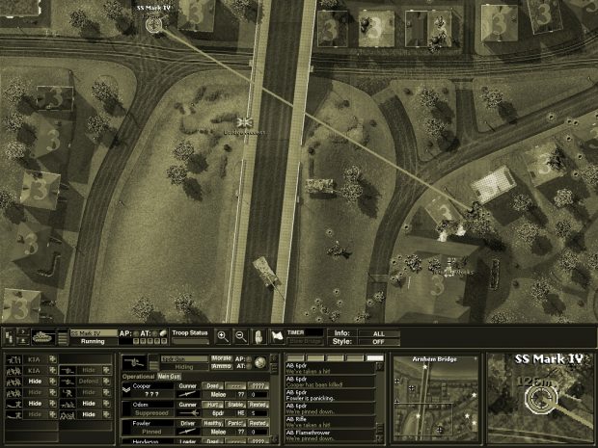This screenshot has height=448, width=598.
Task: Click the stacked bars icon beside tank
Action: pyautogui.click(x=63, y=337)
